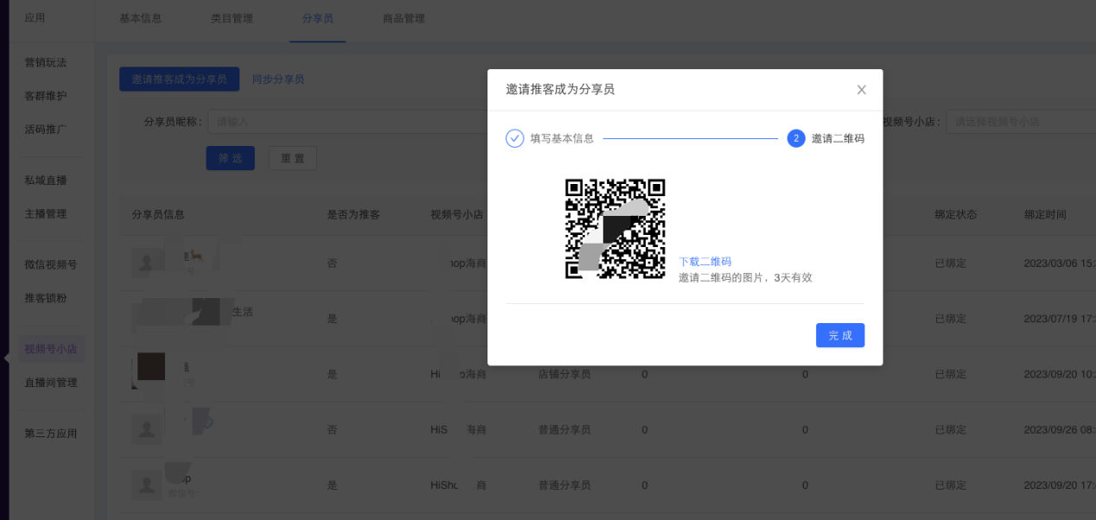Click the invitation QR code image
The image size is (1096, 520).
[615, 229]
